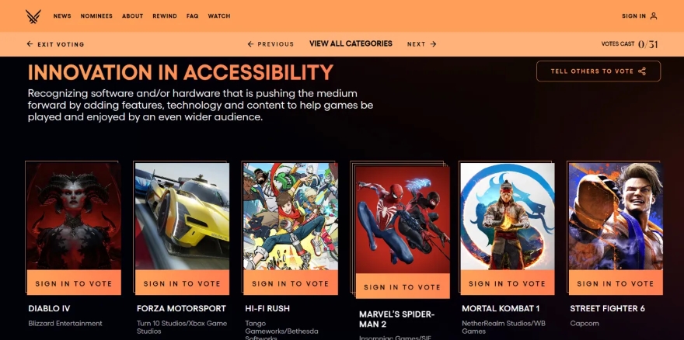Click Sign In to Vote for Street Fighter 6
This screenshot has width=684, height=340.
click(616, 283)
